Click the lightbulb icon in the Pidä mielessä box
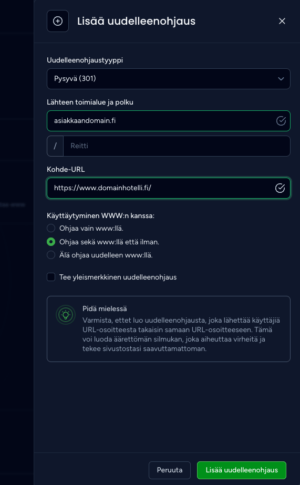 (66, 315)
